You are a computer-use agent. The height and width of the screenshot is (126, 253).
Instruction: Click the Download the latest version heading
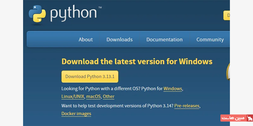(x=137, y=61)
